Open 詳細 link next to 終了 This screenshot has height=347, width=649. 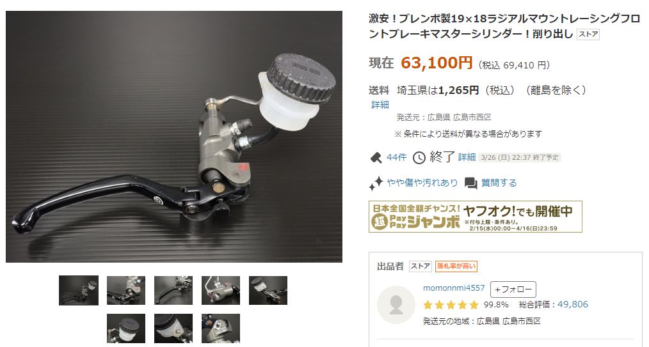[x=467, y=157]
